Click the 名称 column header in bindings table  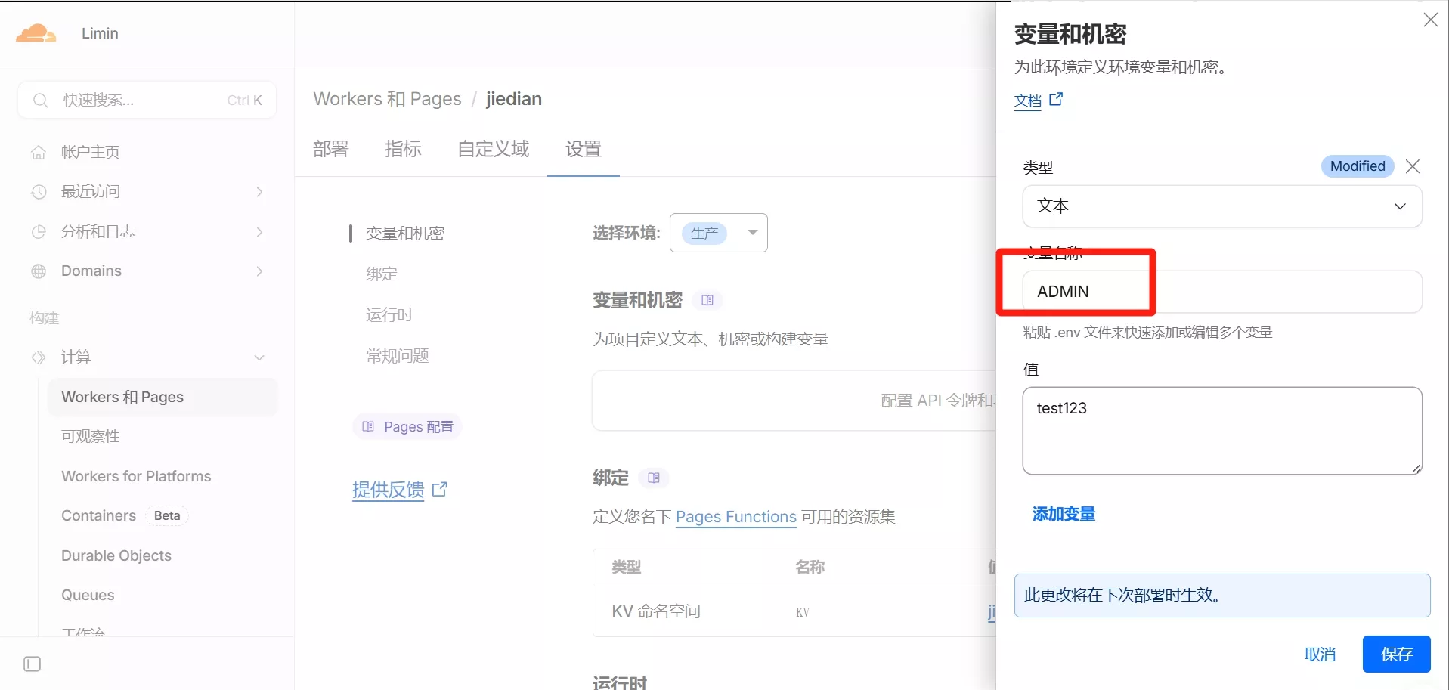[810, 567]
